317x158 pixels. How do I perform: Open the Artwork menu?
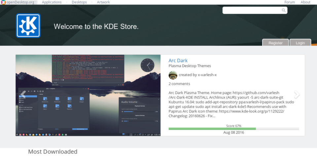point(103,2)
